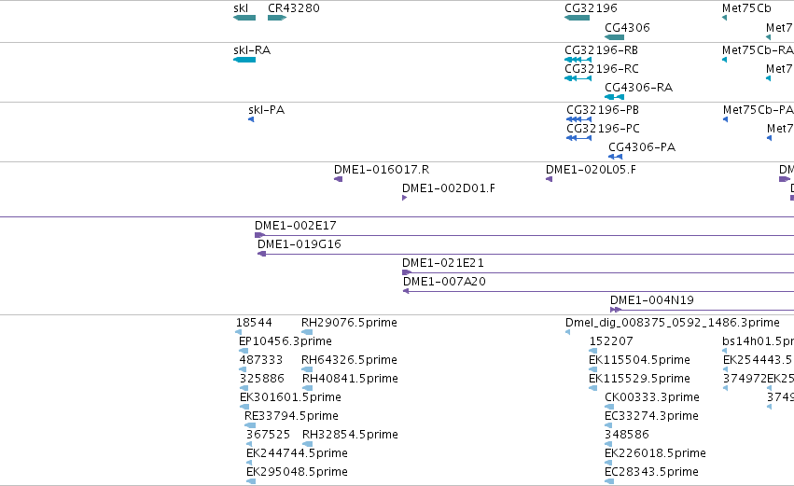Open EST EK244744.5prime

[x=248, y=464]
